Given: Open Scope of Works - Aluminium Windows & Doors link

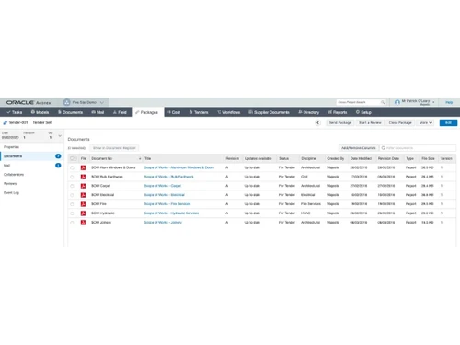Looking at the screenshot, I should point(179,167).
